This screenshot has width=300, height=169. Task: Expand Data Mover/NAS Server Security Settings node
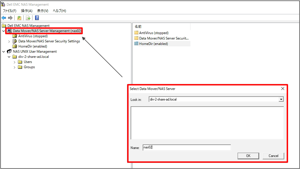[x=9, y=41]
